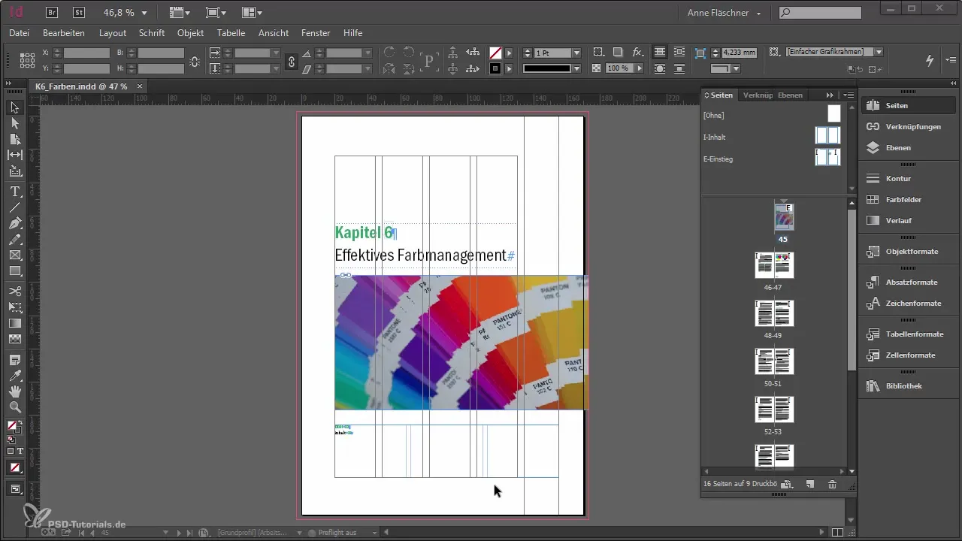962x541 pixels.
Task: Select the Gradient Swatch tool
Action: pyautogui.click(x=15, y=323)
